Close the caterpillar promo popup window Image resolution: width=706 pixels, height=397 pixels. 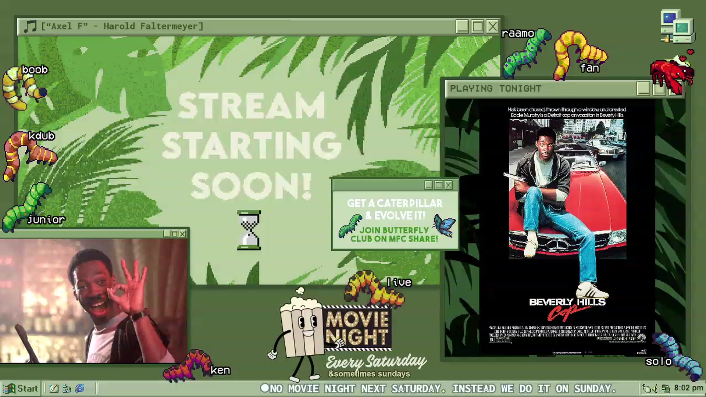point(449,185)
